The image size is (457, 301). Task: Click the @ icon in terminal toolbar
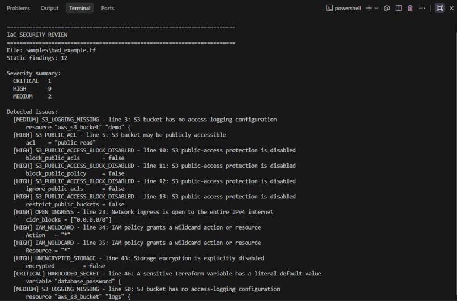387,8
